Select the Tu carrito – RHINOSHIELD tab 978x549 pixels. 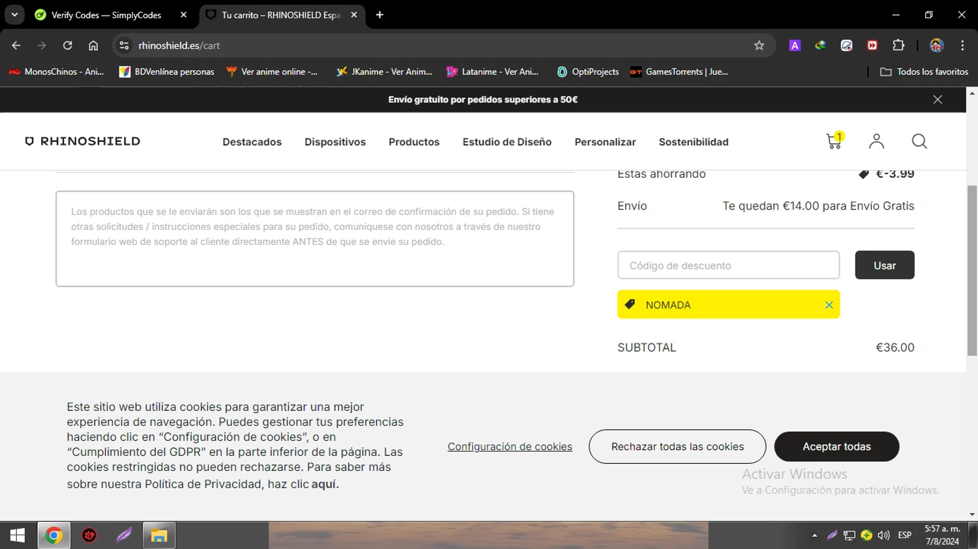click(282, 15)
